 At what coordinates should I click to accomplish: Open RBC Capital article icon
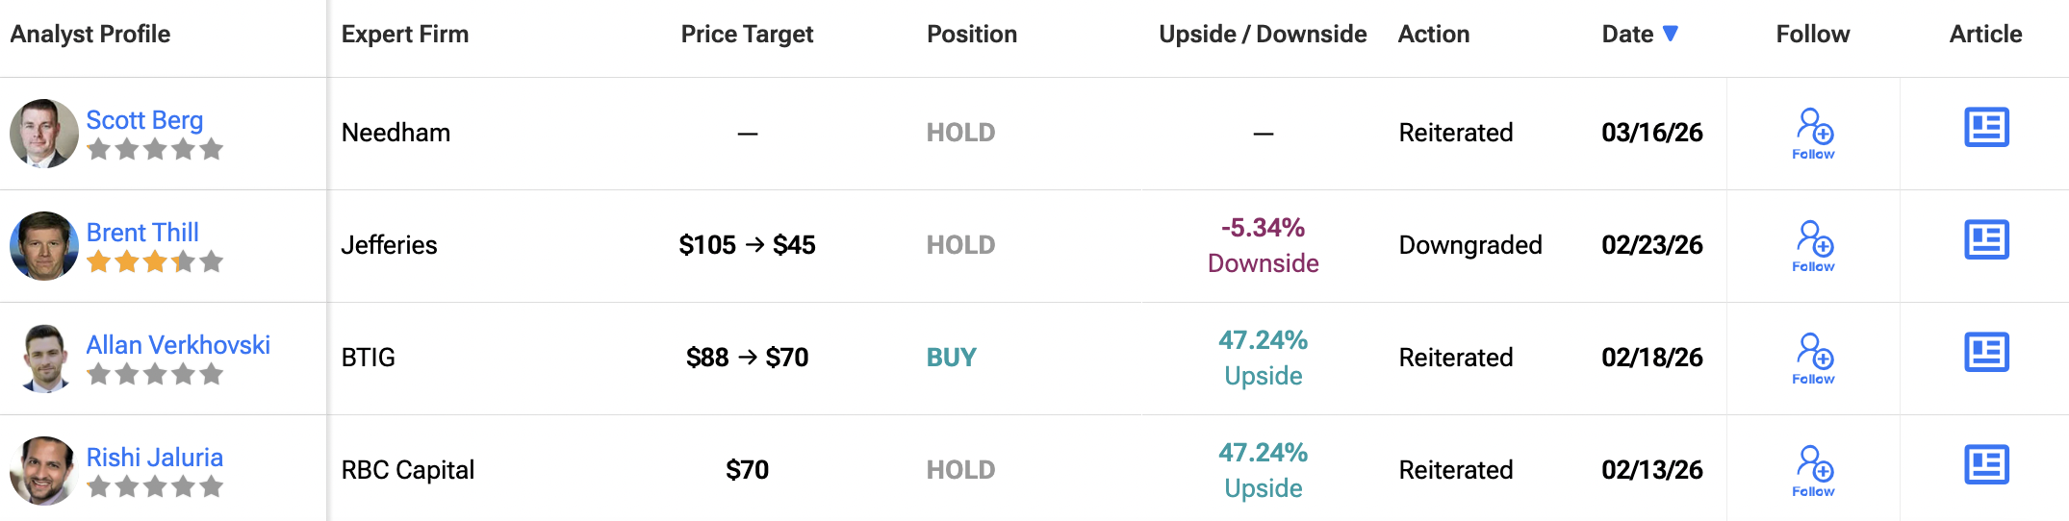point(1986,464)
